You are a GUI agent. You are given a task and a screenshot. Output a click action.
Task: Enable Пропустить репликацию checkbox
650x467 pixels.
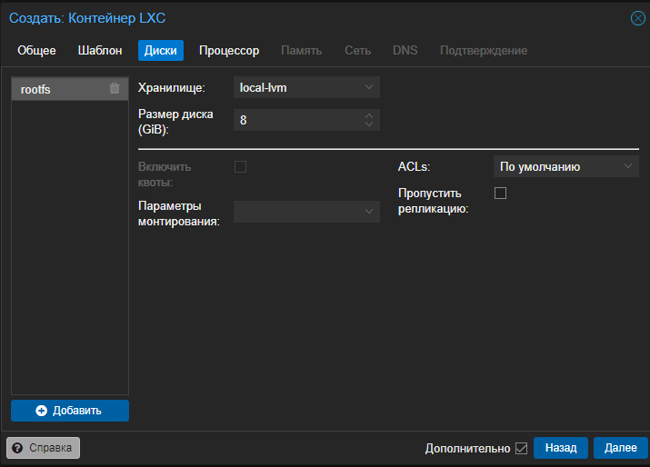[500, 194]
